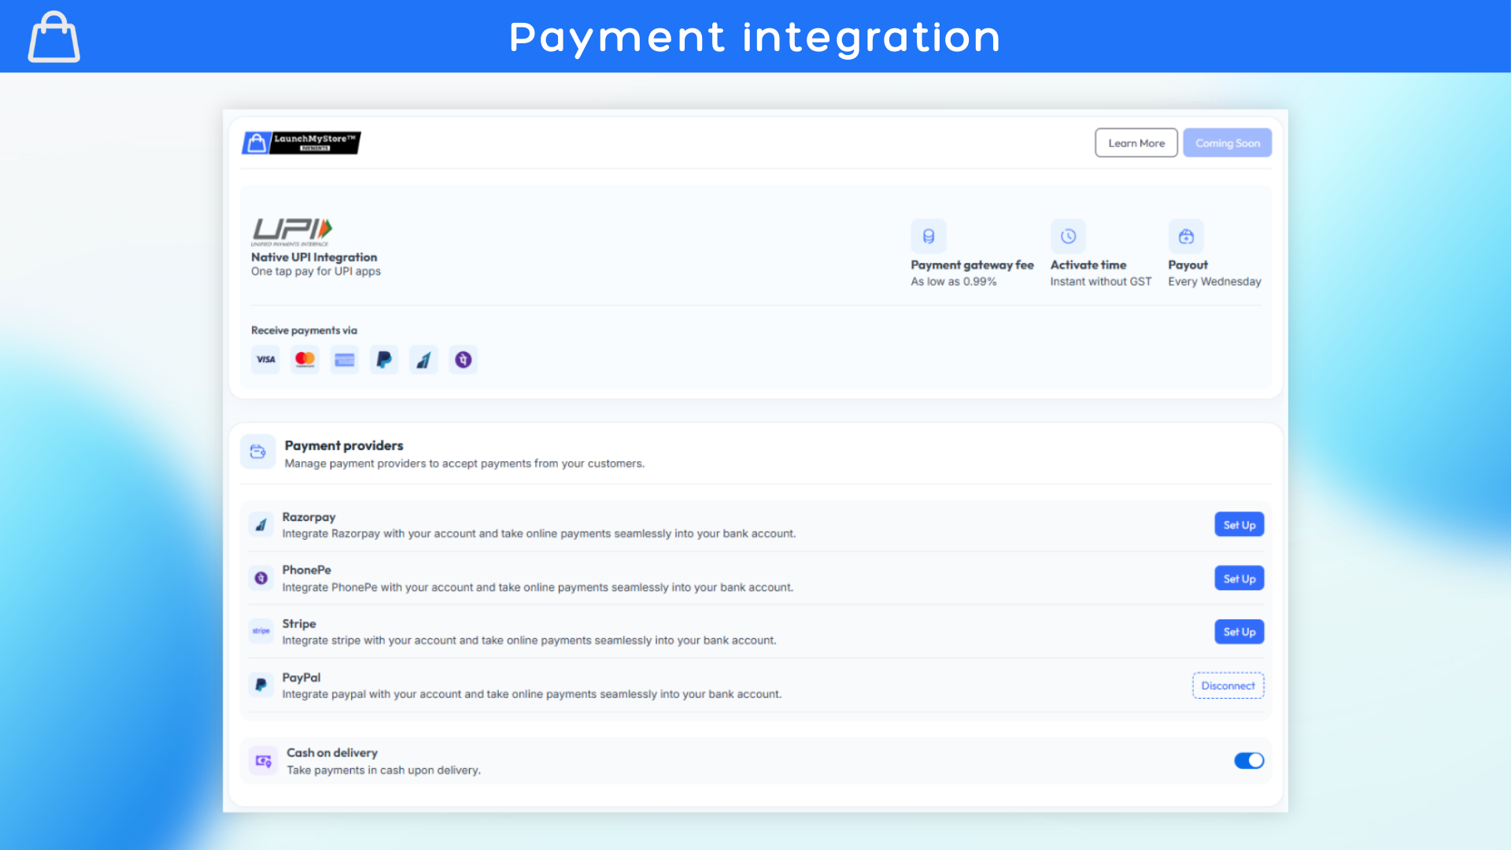Click the Visa payment icon
This screenshot has height=850, width=1511.
(x=266, y=360)
